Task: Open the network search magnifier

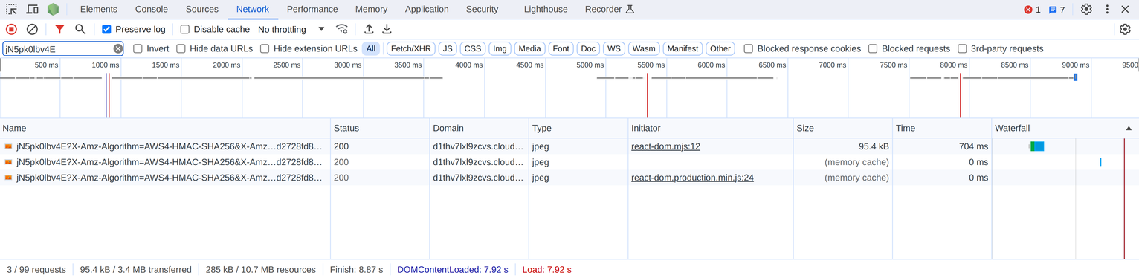Action: [80, 29]
